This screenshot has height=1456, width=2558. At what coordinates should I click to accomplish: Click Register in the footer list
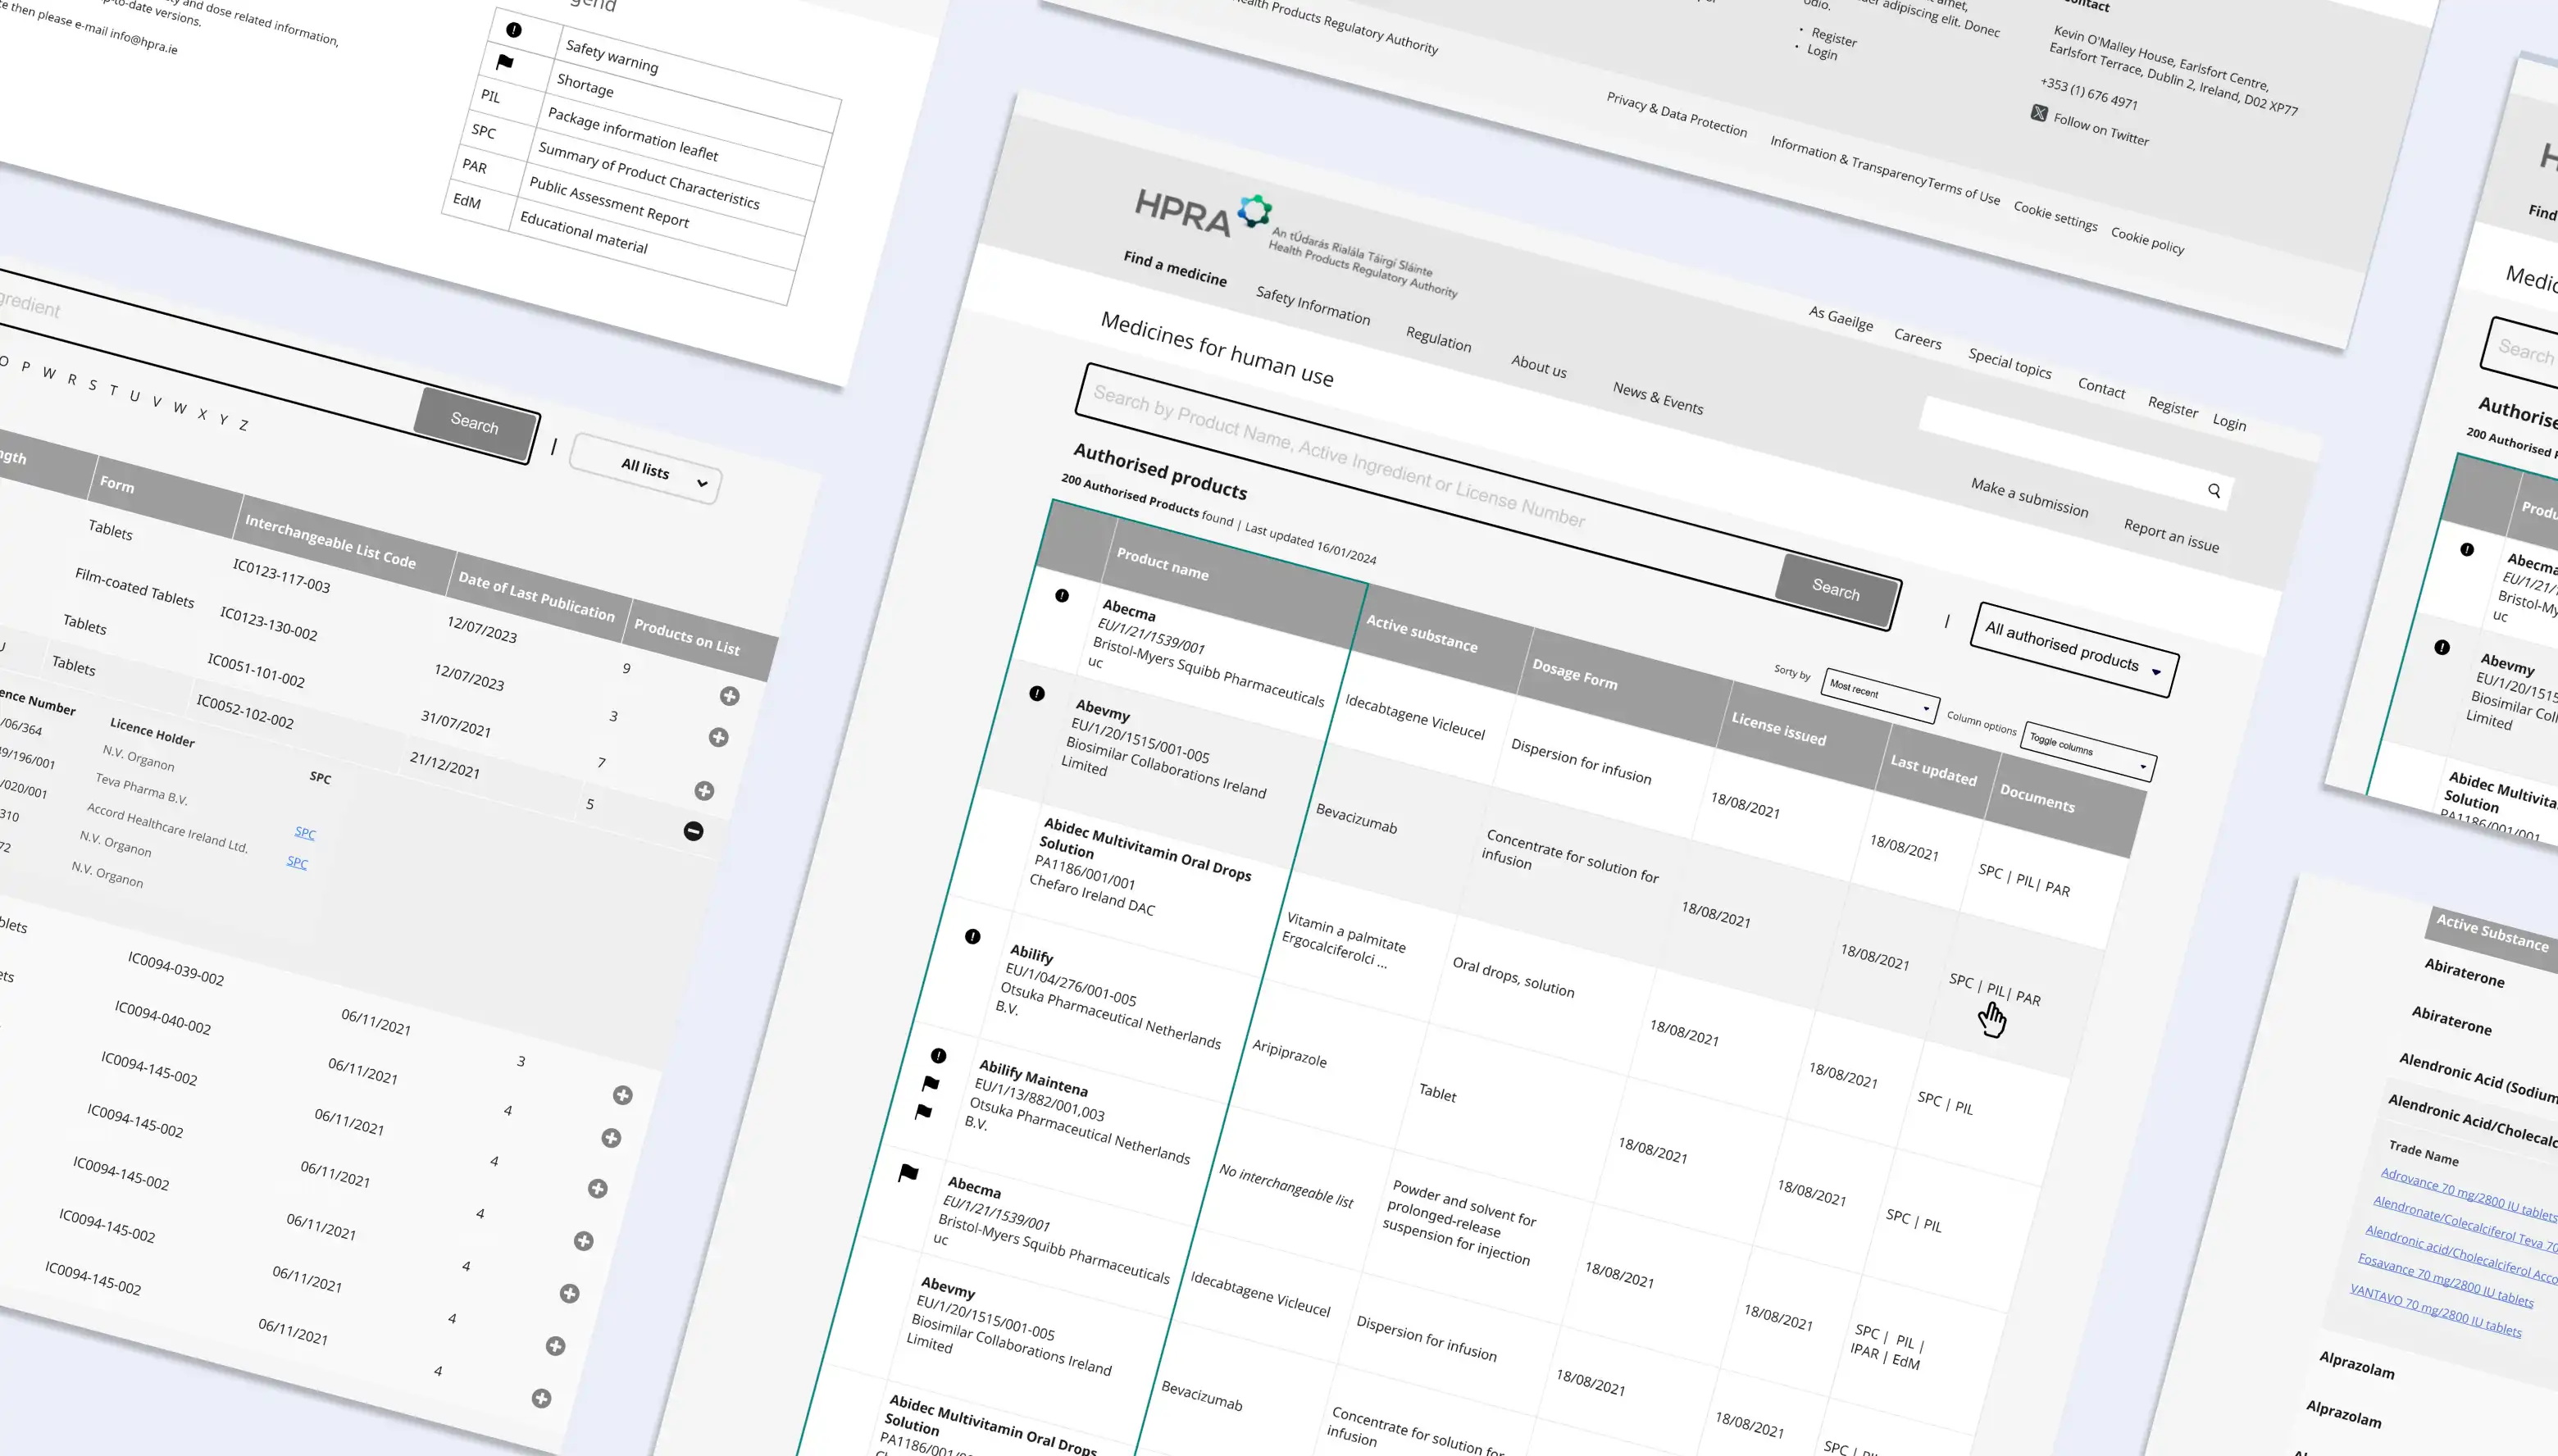(1834, 37)
